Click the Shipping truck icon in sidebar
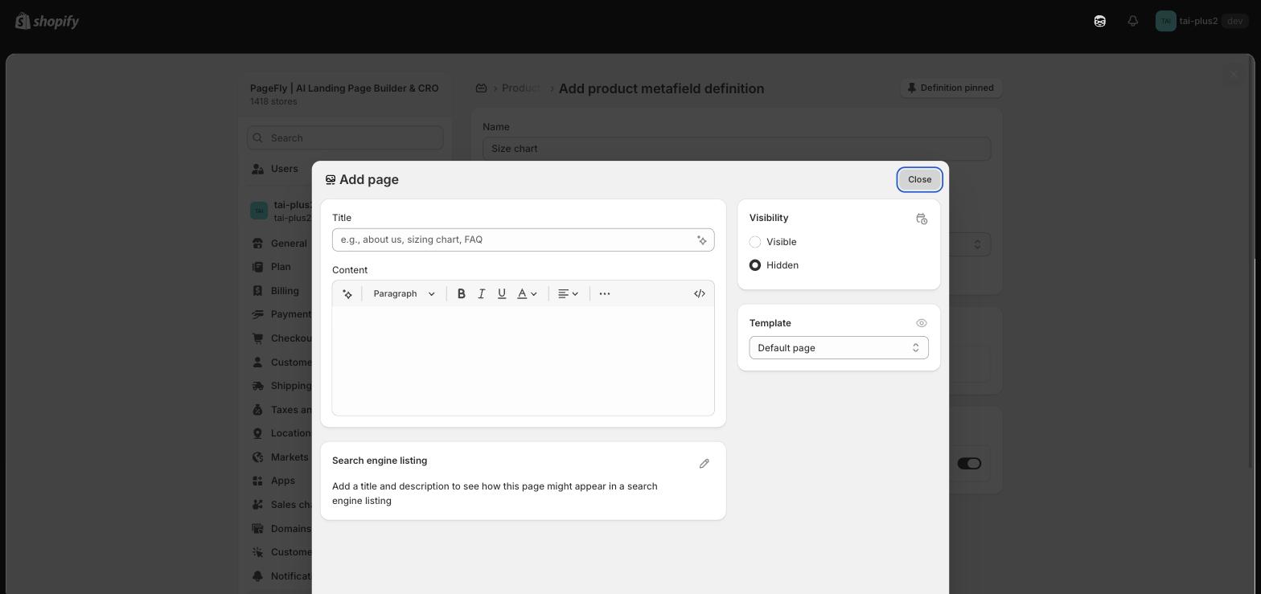This screenshot has width=1261, height=594. (257, 386)
